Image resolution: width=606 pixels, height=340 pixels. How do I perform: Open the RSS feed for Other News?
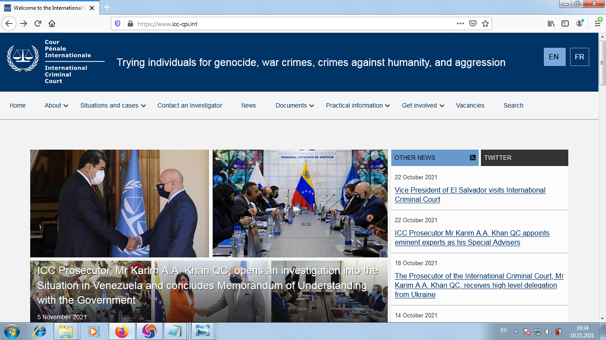[472, 157]
